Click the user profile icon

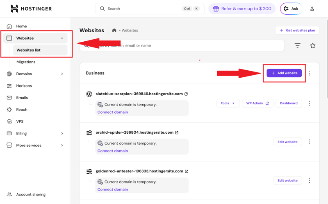click(x=312, y=9)
